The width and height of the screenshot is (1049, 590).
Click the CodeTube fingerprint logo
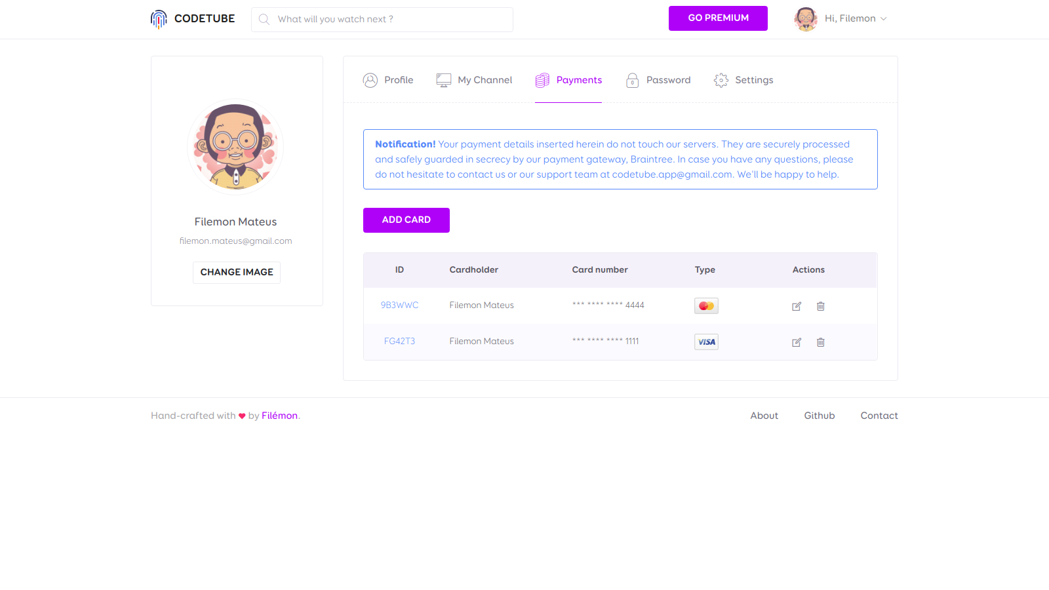pyautogui.click(x=159, y=18)
